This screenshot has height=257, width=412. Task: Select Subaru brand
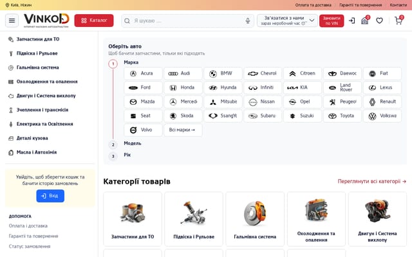[263, 116]
